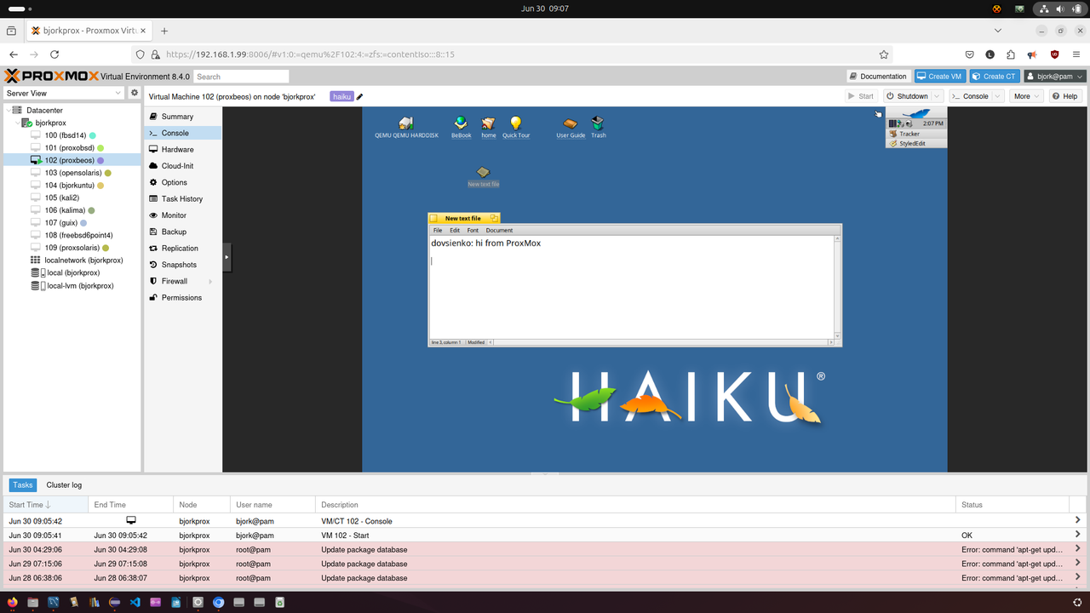The width and height of the screenshot is (1090, 613).
Task: Open the Documentation button
Action: click(878, 76)
